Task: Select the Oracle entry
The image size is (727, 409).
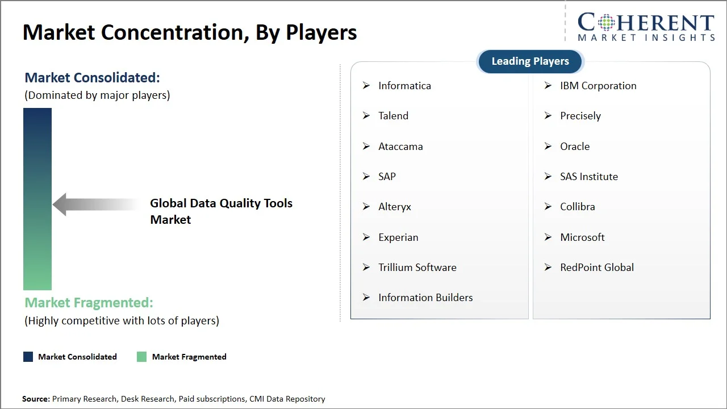Action: (x=575, y=147)
